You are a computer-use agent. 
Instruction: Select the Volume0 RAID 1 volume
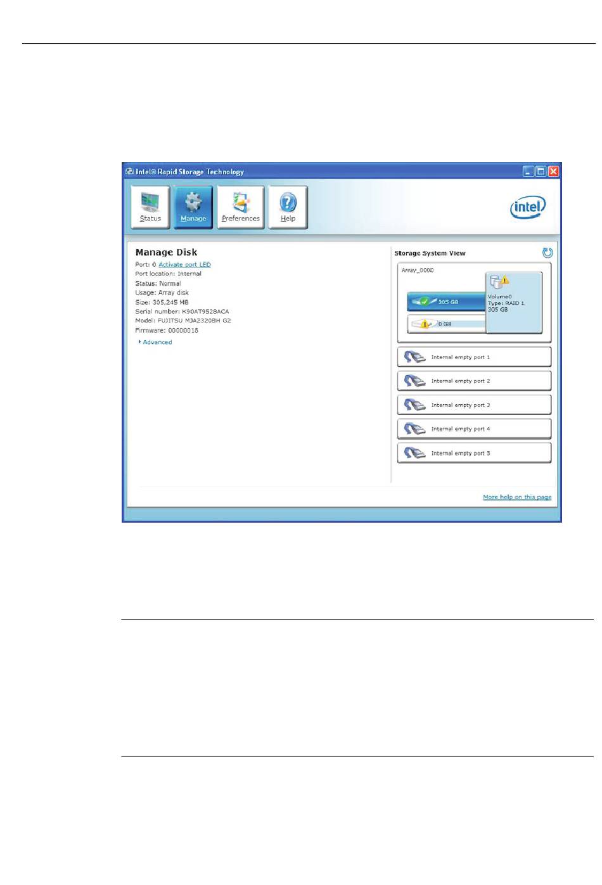pyautogui.click(x=514, y=302)
